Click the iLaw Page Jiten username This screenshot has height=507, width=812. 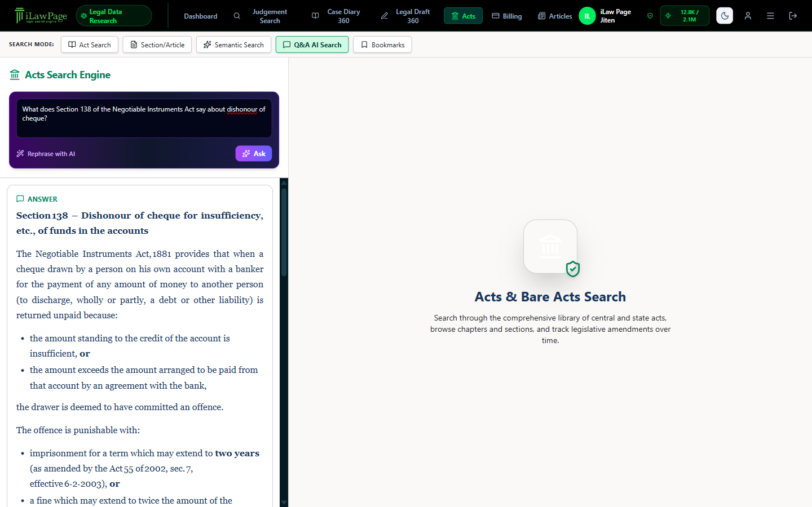point(615,16)
